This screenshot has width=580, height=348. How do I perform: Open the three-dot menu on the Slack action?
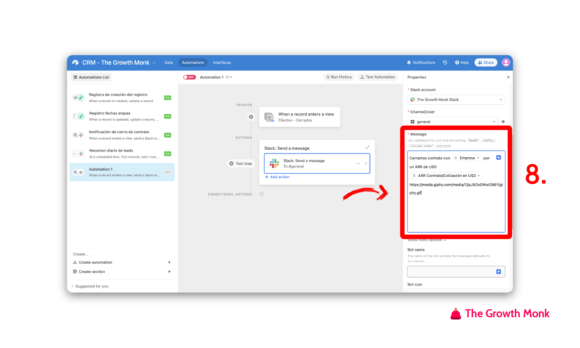click(358, 164)
